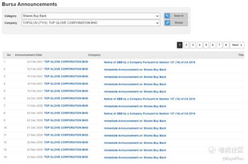Open the 26 Nov 2020 Immediate Announcement link

(x=135, y=143)
